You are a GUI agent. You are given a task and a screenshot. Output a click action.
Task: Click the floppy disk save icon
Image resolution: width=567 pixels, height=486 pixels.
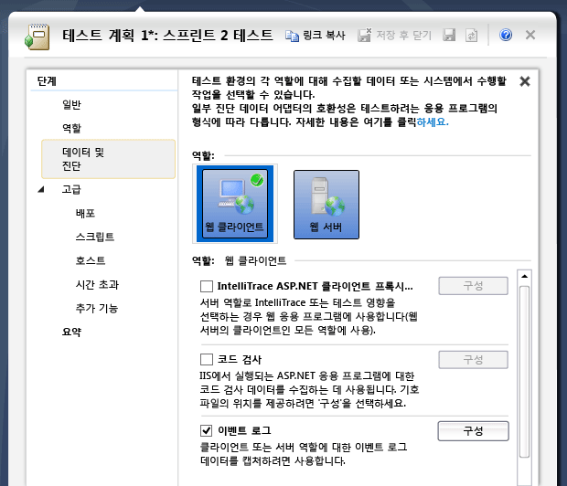click(x=449, y=35)
